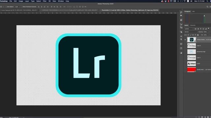This screenshot has width=211, height=118.
Task: Filter layers by shape layers icon
Action: point(203,29)
